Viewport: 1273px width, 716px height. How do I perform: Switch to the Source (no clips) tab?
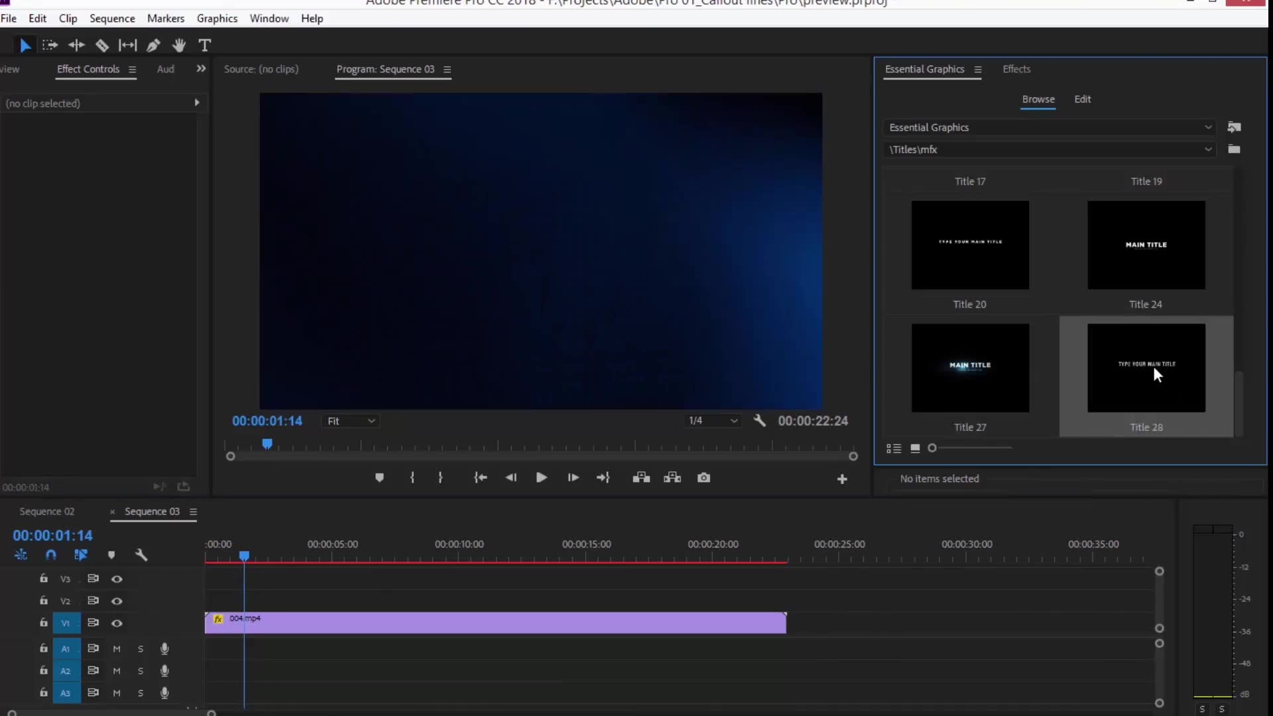pos(261,69)
